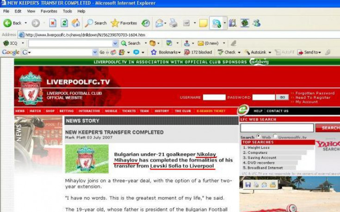Click the AutoLink button
The image size is (340, 212).
point(255,52)
